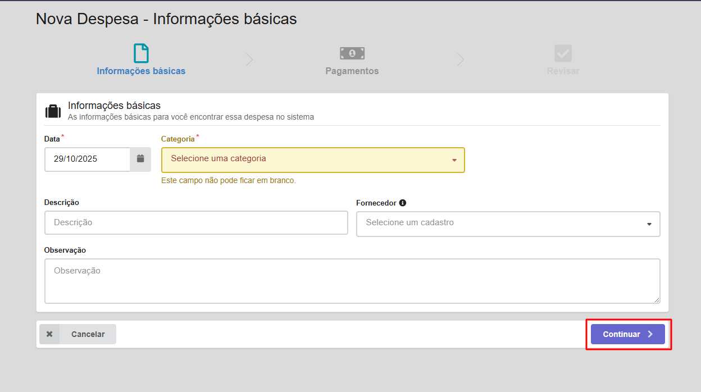Viewport: 701px width, 392px height.
Task: Click the Cancelar button text
Action: pyautogui.click(x=88, y=334)
